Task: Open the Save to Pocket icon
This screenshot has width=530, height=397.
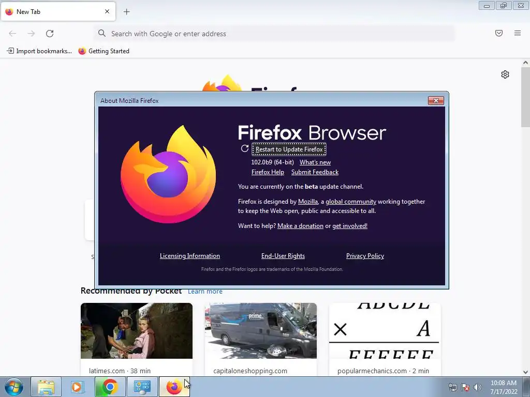Action: pyautogui.click(x=499, y=33)
